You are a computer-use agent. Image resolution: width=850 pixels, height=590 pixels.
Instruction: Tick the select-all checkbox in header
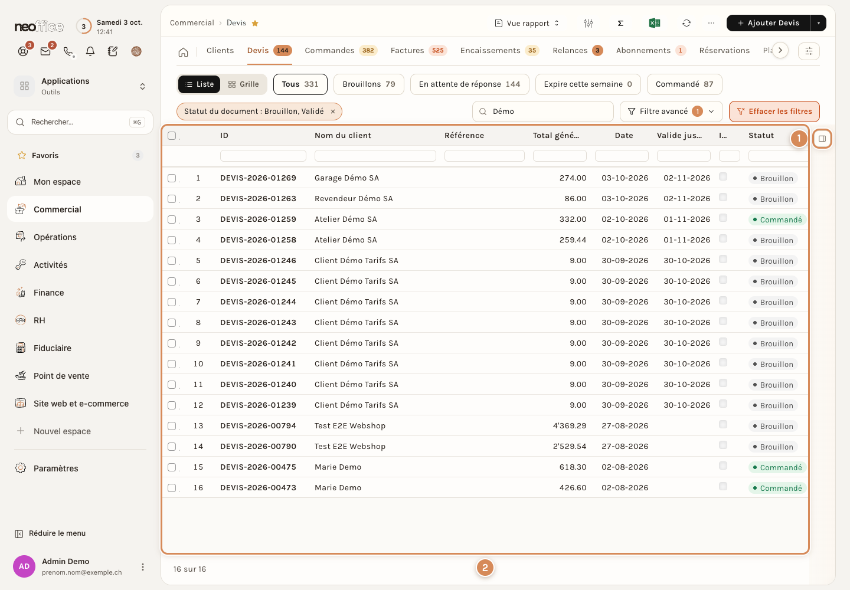172,136
